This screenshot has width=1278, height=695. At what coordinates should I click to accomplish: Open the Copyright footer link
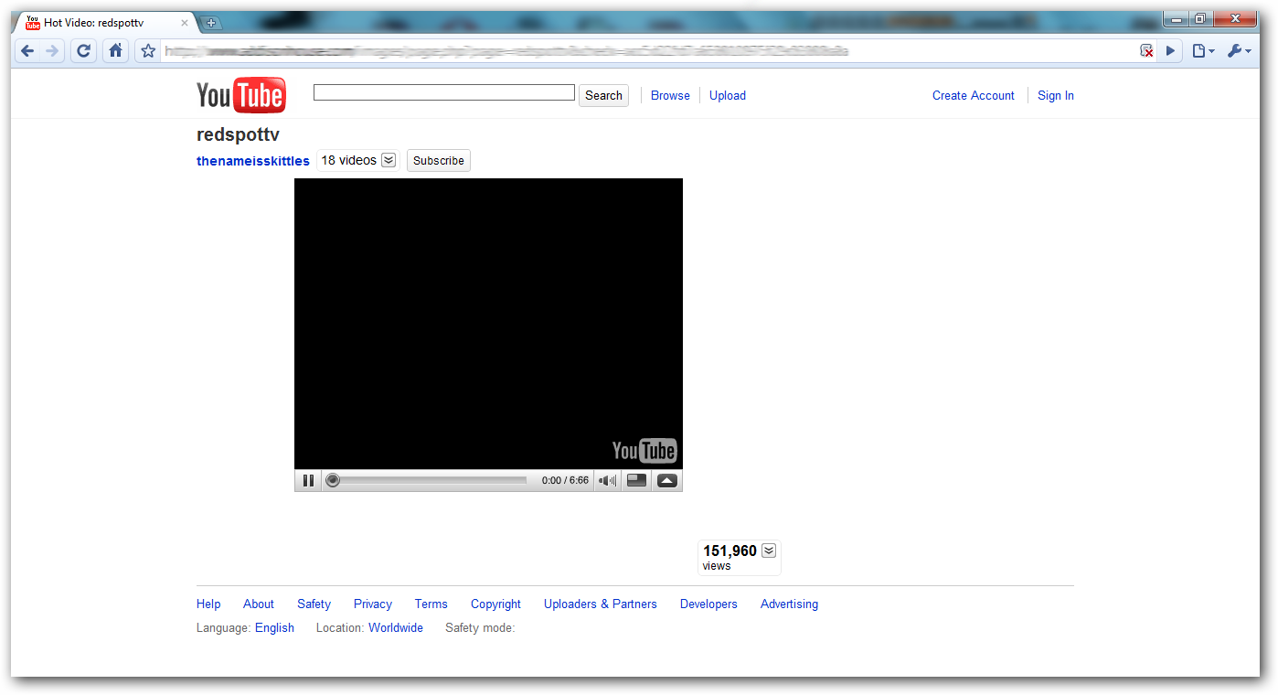(x=495, y=604)
